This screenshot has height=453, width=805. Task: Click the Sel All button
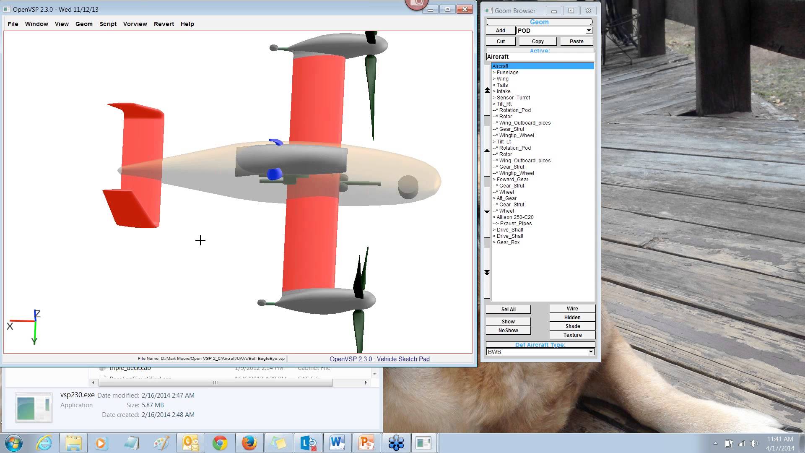[508, 310]
